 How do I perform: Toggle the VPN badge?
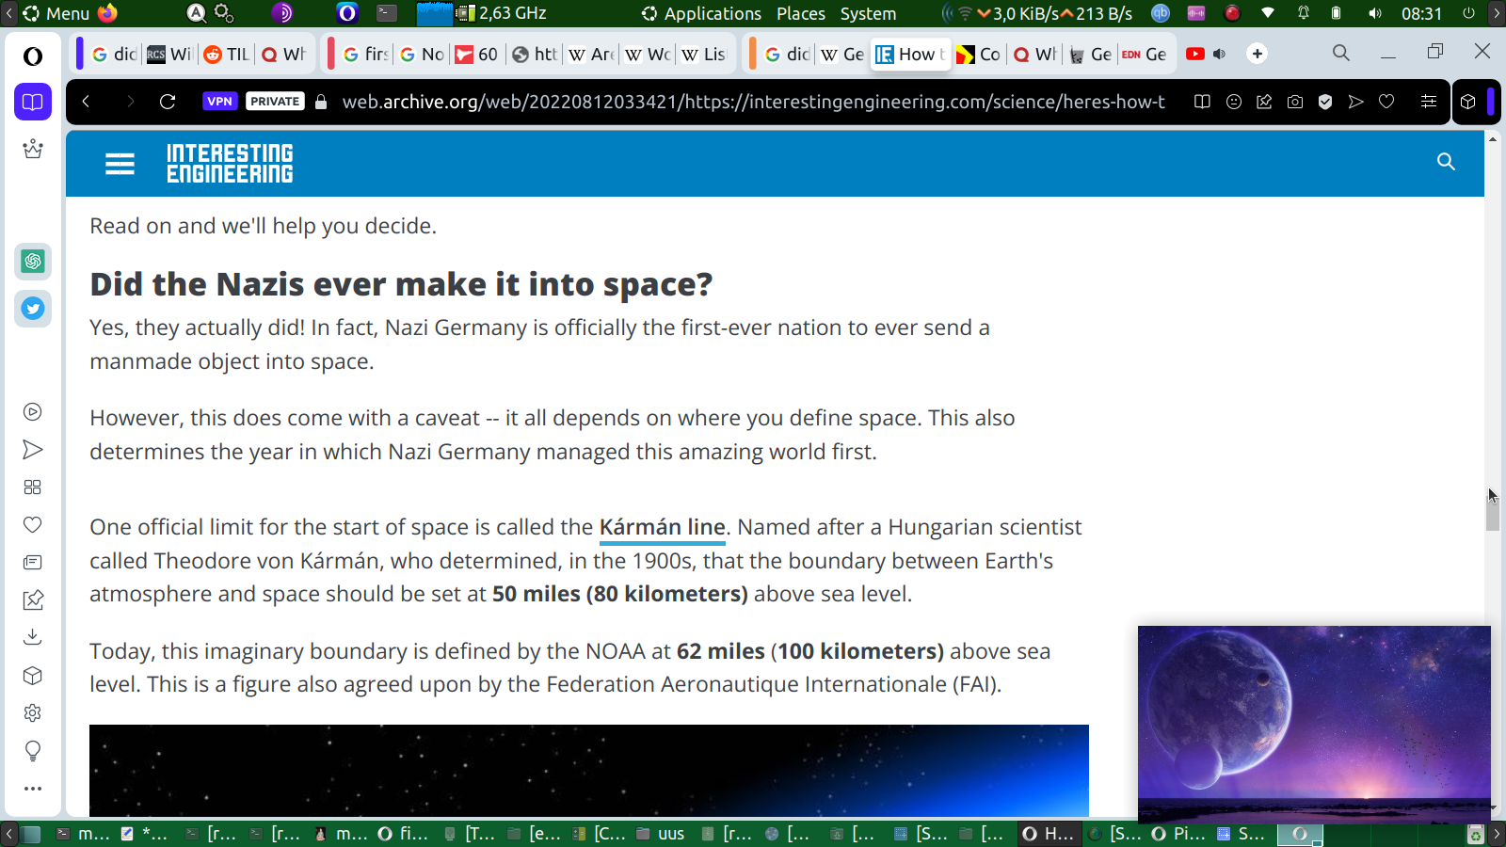[219, 102]
